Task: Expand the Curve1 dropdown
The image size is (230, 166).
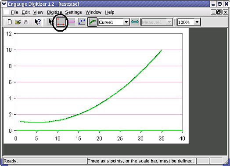Action: point(126,22)
